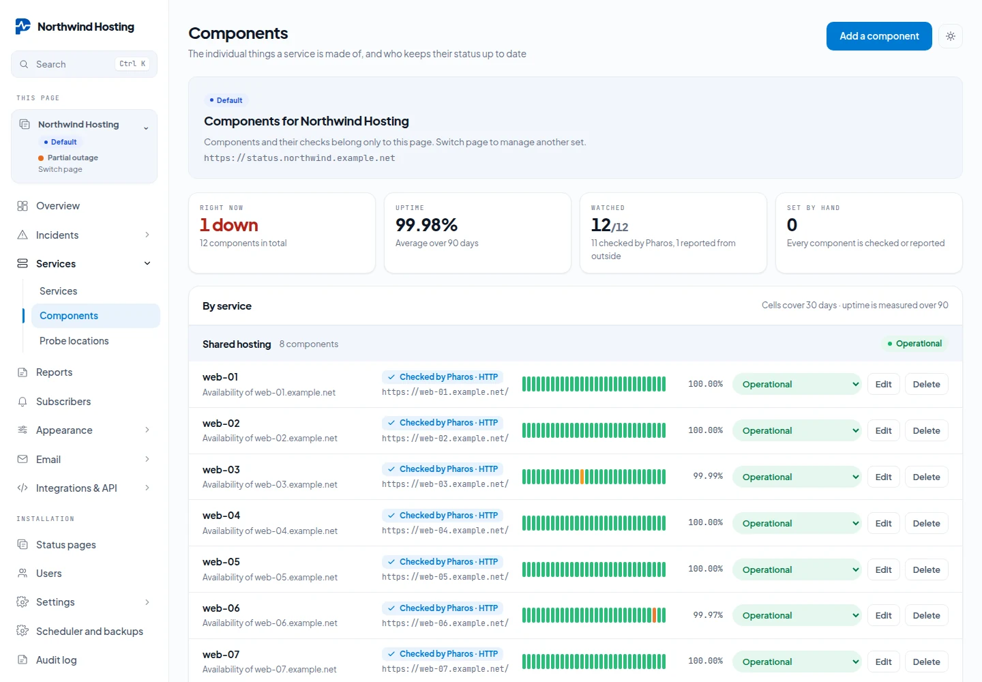The image size is (982, 682).
Task: Click the Overview icon in sidebar
Action: point(23,206)
